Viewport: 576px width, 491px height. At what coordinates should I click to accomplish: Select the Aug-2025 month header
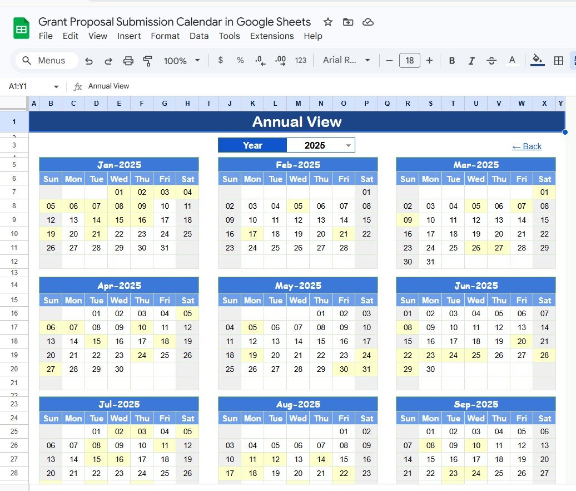tap(298, 404)
